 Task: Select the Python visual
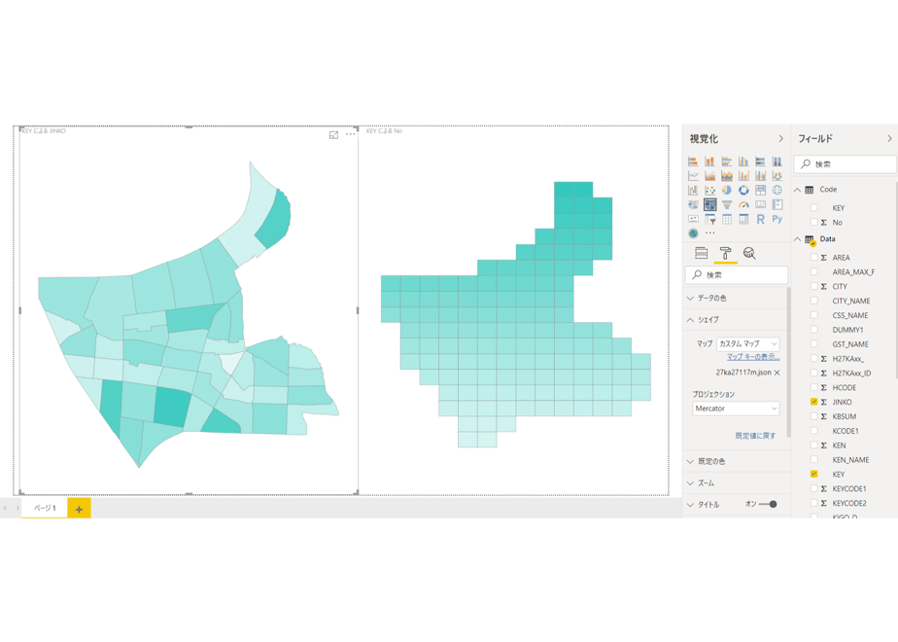click(x=777, y=219)
